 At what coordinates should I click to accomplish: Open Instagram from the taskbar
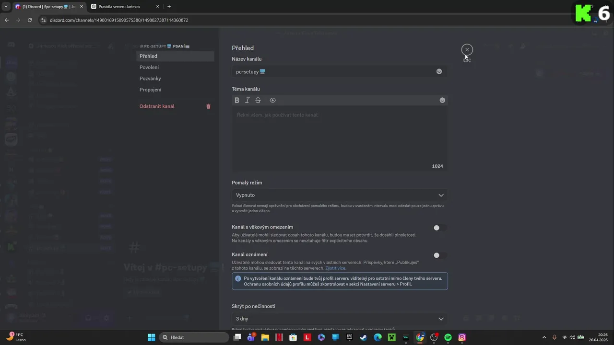(462, 337)
